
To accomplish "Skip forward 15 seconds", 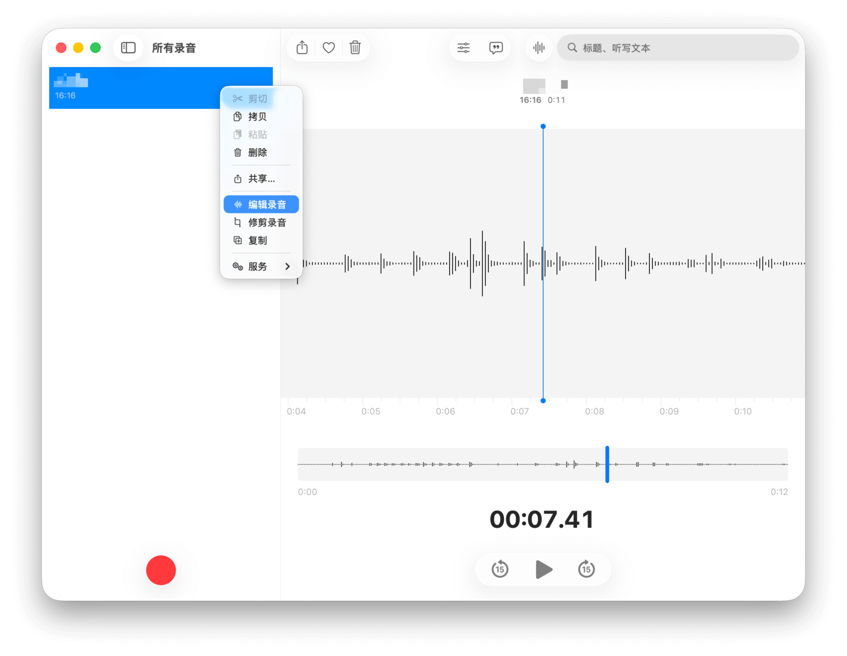I will tap(586, 569).
